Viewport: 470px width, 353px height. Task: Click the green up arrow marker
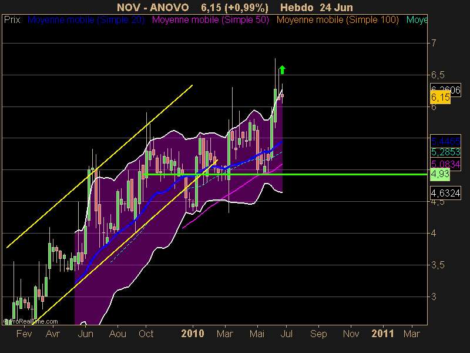282,69
